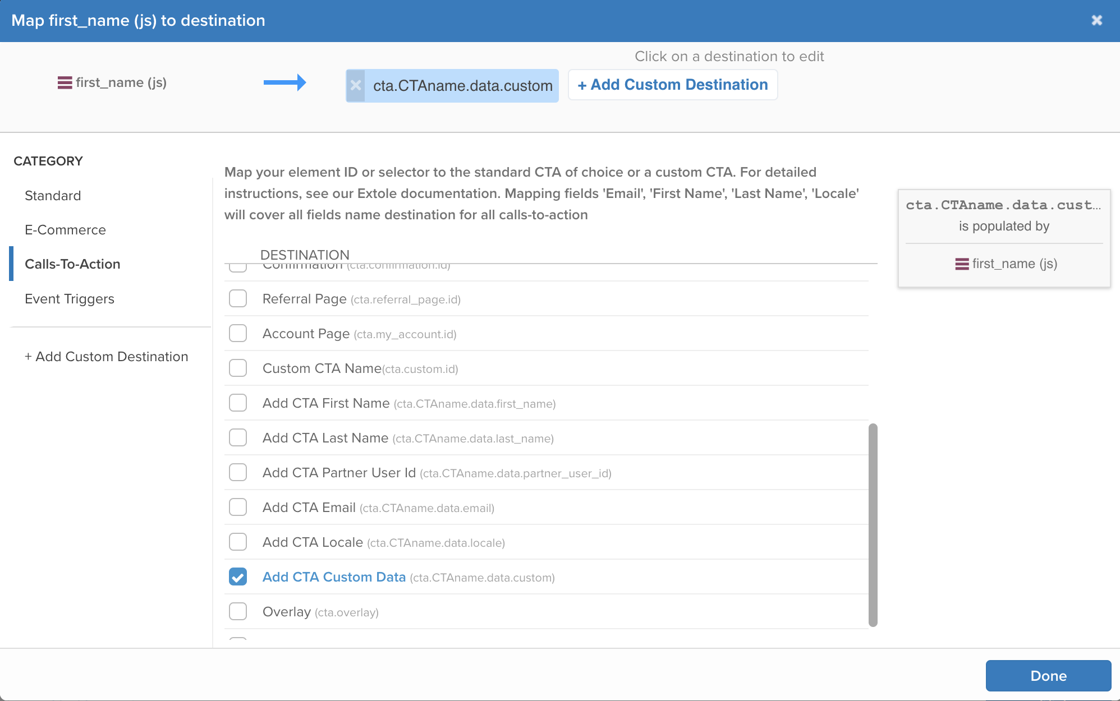Check the Custom CTA Name checkbox

(238, 368)
